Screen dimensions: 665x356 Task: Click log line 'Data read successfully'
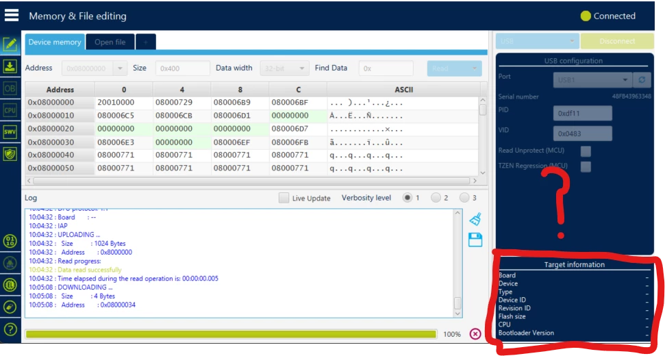coord(75,270)
